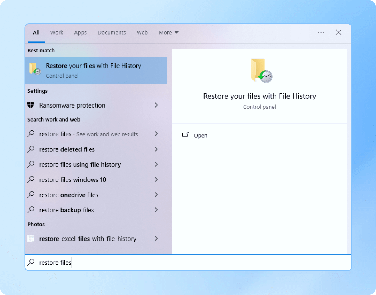This screenshot has height=295, width=376.
Task: Click the large File History icon in preview pane
Action: [x=261, y=70]
